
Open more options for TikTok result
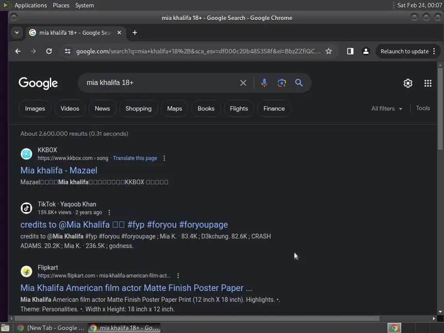(x=109, y=212)
